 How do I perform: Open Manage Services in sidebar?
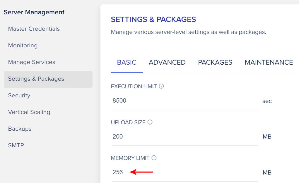(31, 62)
